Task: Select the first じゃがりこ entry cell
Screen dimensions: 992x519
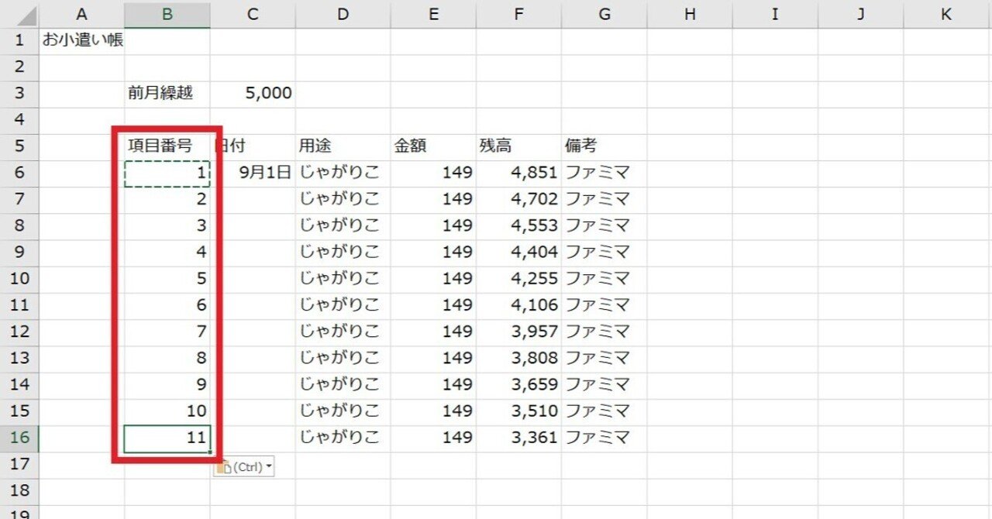Action: (341, 173)
